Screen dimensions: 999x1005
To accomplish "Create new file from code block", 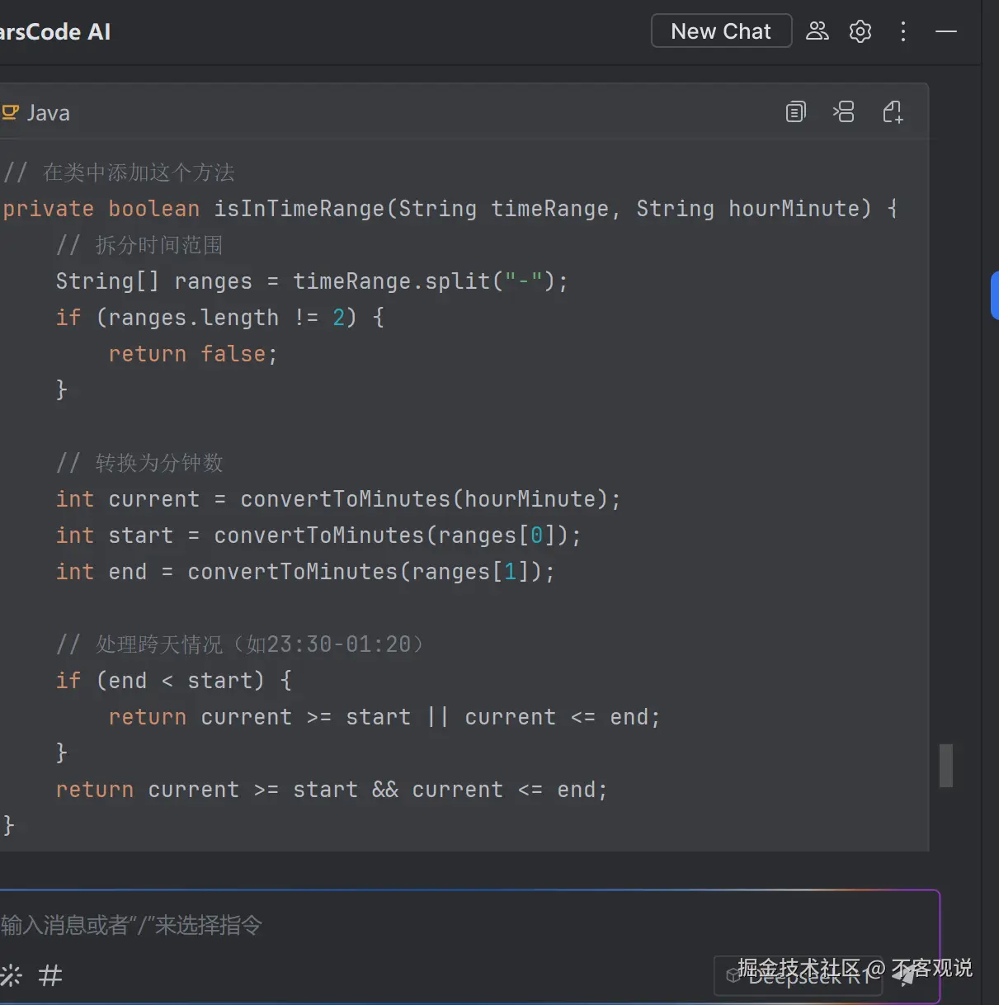I will [893, 112].
